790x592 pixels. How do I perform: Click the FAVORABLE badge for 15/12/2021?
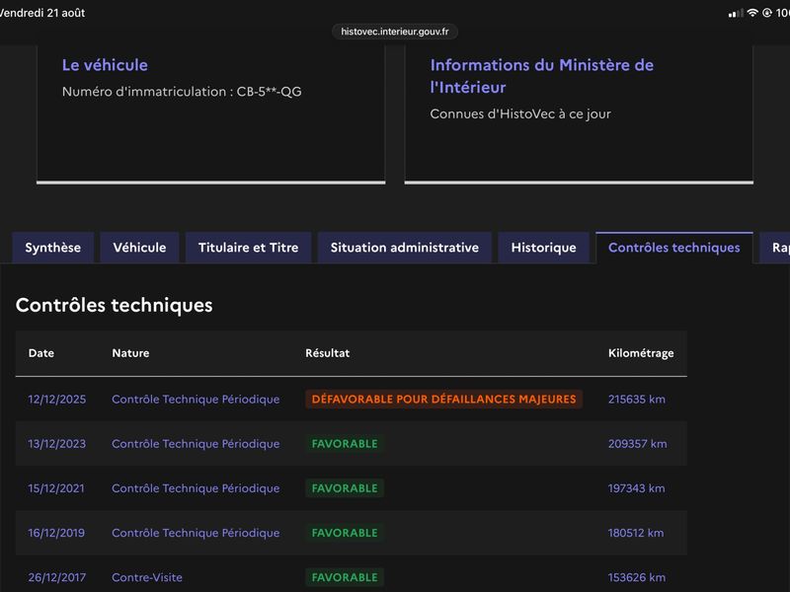[345, 488]
